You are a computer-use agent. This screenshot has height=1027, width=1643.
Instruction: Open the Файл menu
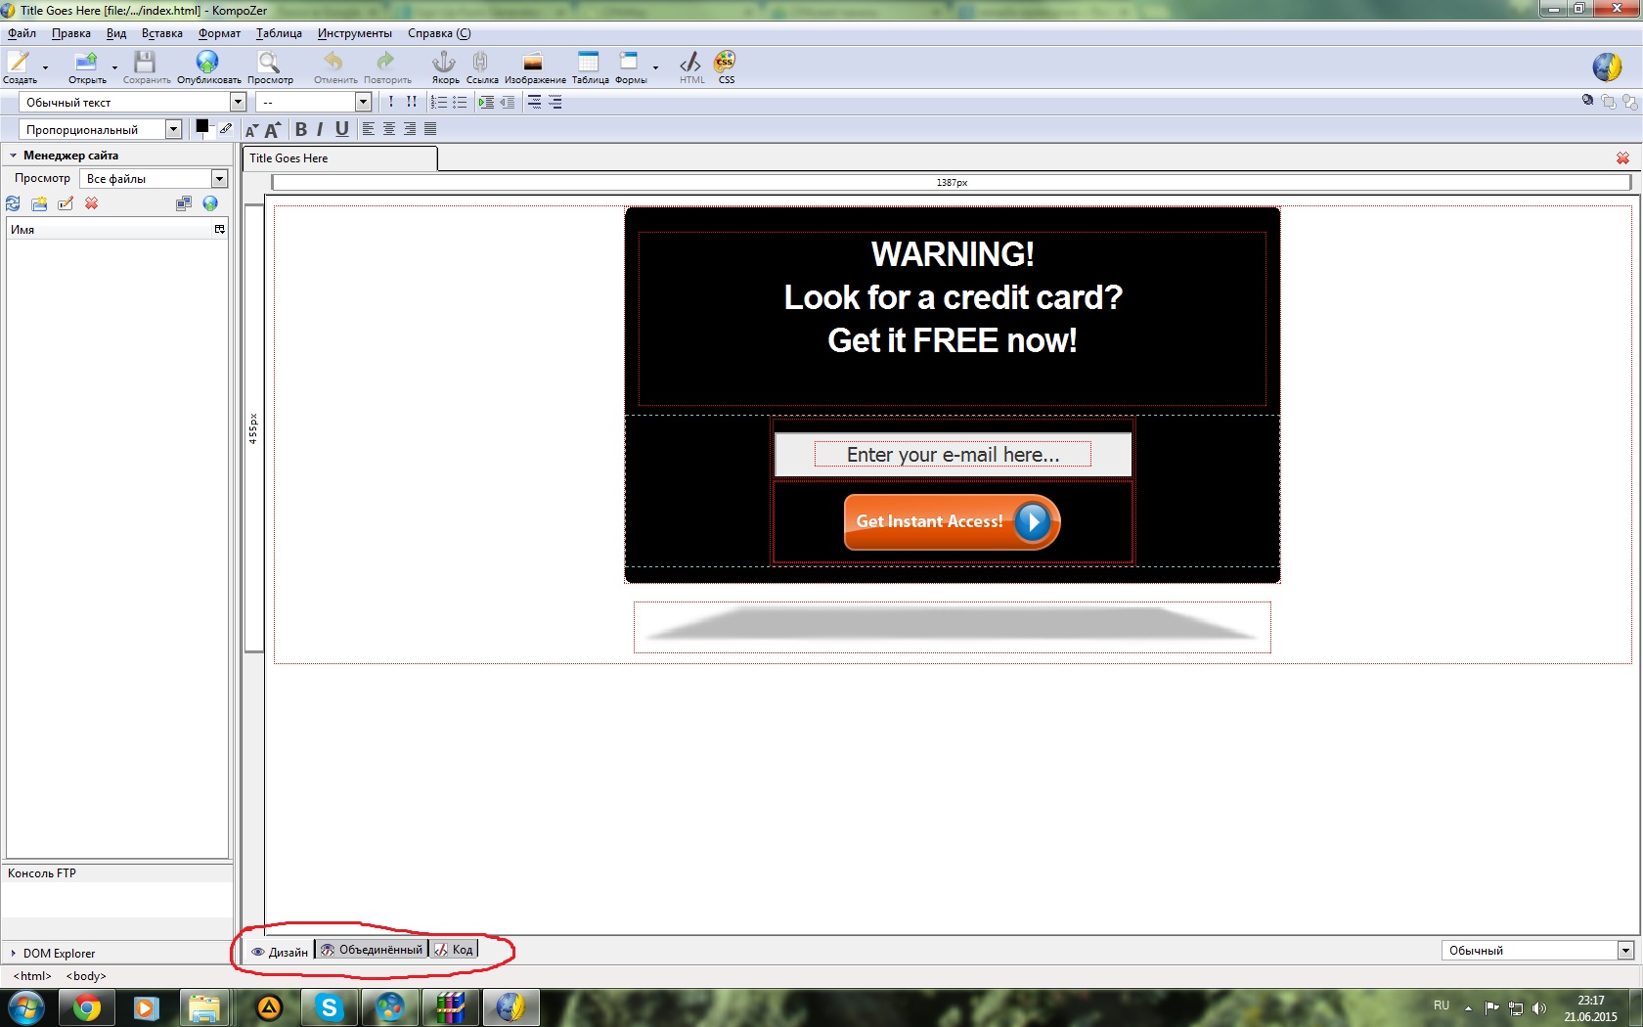22,33
